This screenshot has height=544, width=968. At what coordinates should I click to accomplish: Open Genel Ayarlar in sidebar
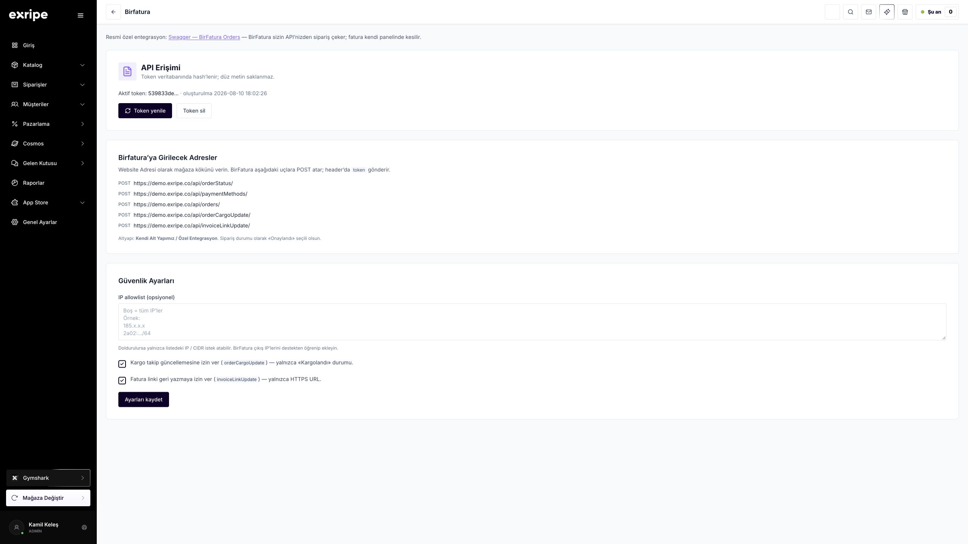[48, 222]
